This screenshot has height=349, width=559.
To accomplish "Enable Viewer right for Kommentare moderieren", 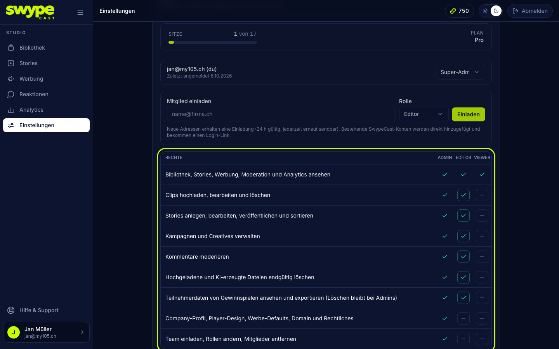I will tap(482, 257).
